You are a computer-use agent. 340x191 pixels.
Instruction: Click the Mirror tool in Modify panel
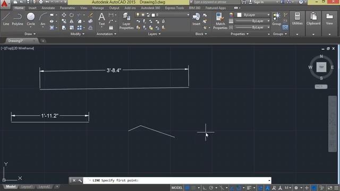click(x=72, y=21)
